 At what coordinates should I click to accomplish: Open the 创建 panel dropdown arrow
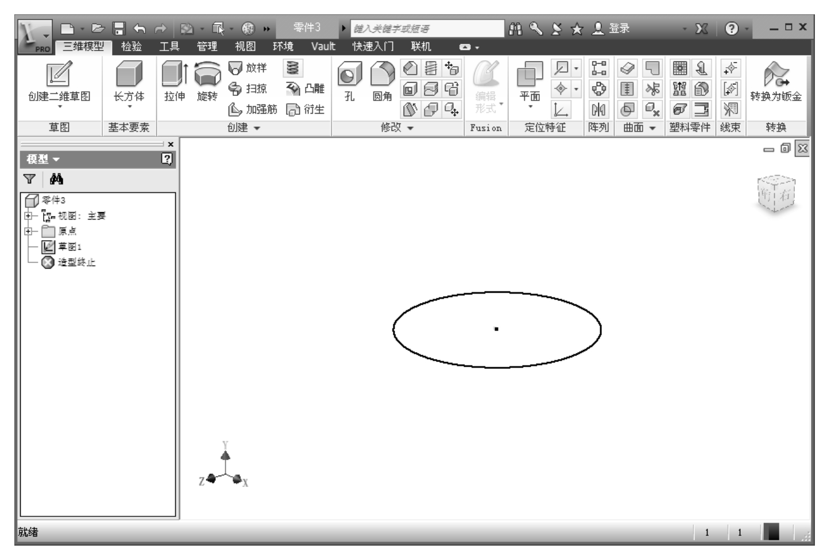click(257, 129)
